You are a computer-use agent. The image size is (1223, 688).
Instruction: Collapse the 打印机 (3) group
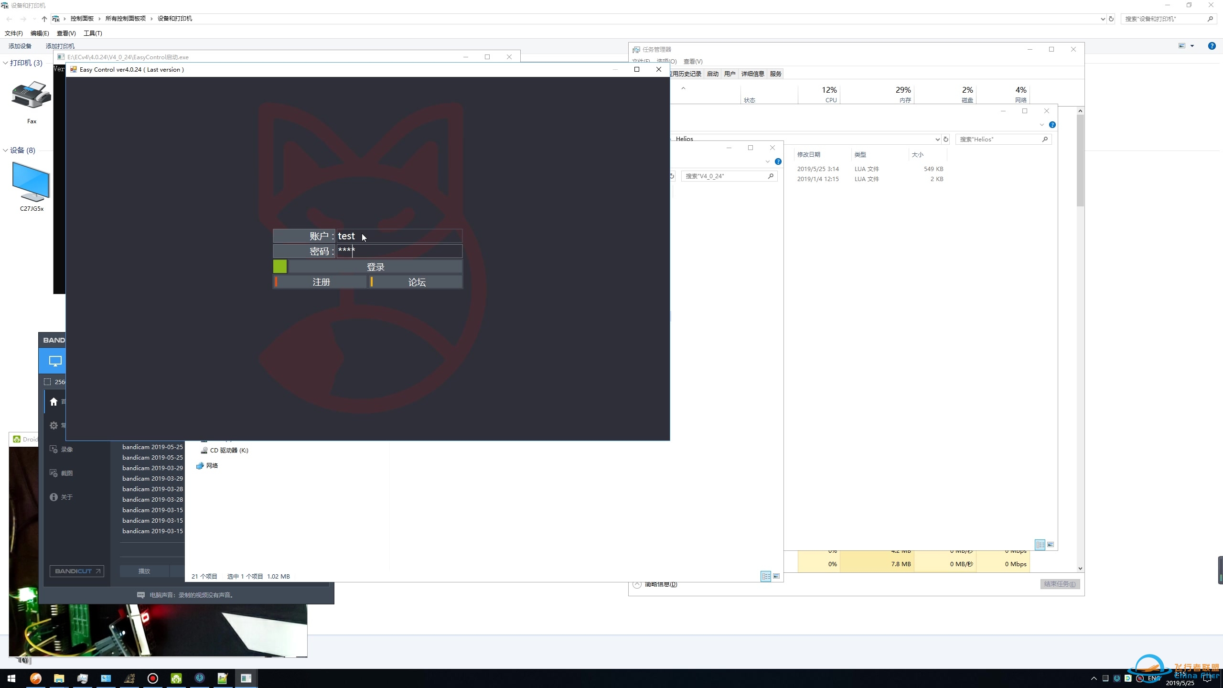[x=5, y=63]
